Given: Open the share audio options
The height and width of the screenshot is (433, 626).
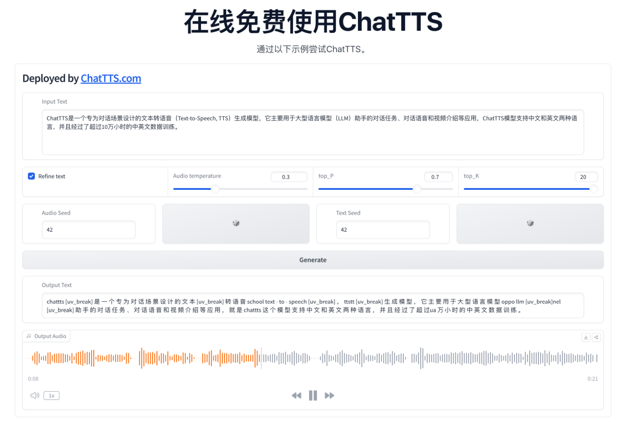Looking at the screenshot, I should coord(596,337).
